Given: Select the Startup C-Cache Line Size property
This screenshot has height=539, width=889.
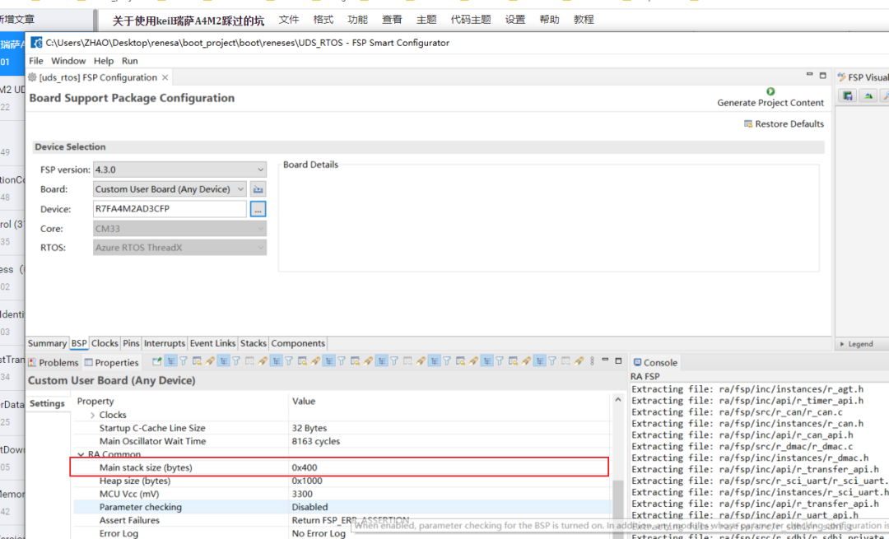Looking at the screenshot, I should click(x=152, y=428).
